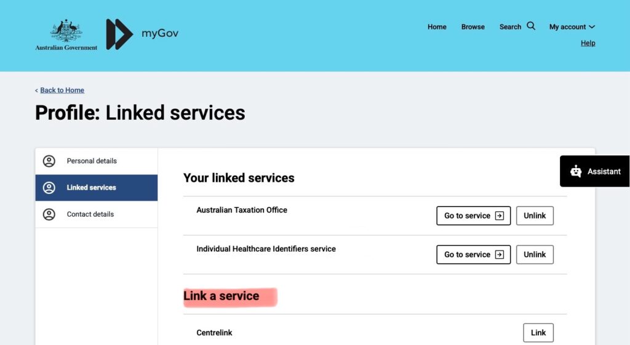Unlink Individual Healthcare Identifiers service
Screen dimensions: 630x345
pyautogui.click(x=535, y=254)
